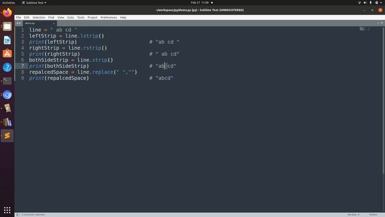This screenshot has height=217, width=385.
Task: Open the clock and calendar in top bar
Action: tap(200, 2)
